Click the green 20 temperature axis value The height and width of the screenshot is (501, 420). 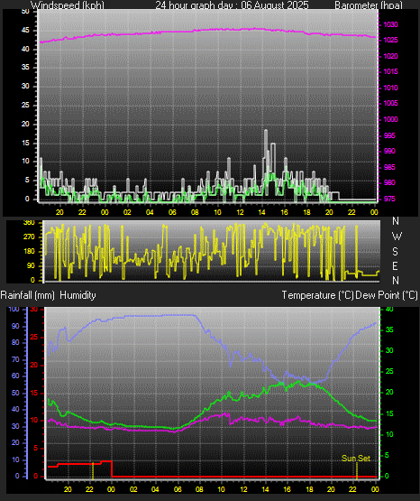pyautogui.click(x=389, y=393)
